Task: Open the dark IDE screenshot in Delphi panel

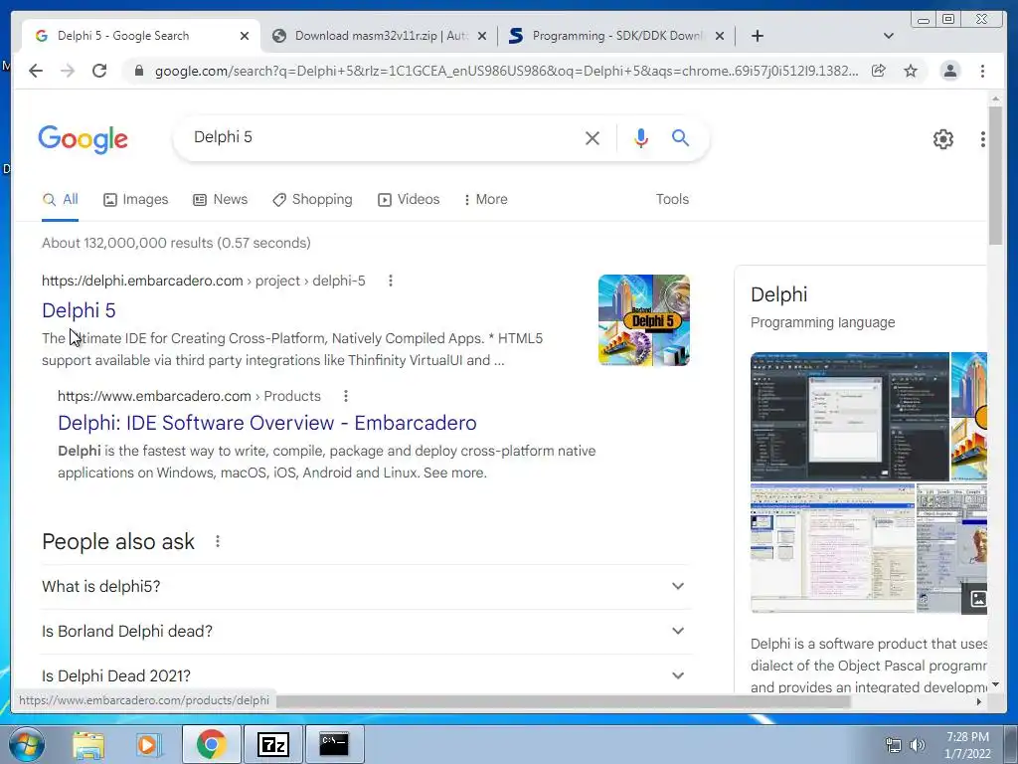Action: (850, 417)
